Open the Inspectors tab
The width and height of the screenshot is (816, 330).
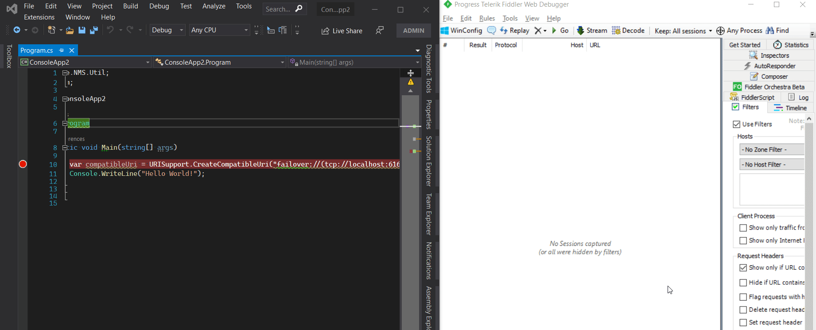click(769, 55)
